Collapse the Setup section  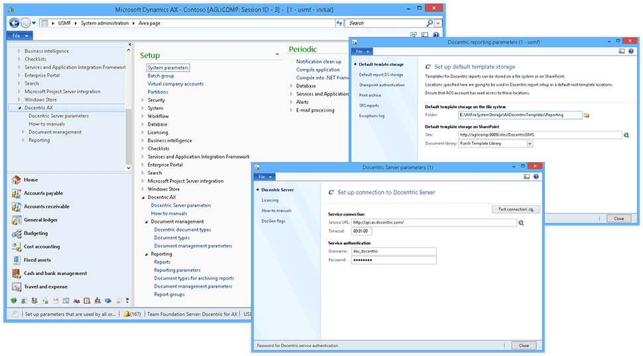click(277, 54)
